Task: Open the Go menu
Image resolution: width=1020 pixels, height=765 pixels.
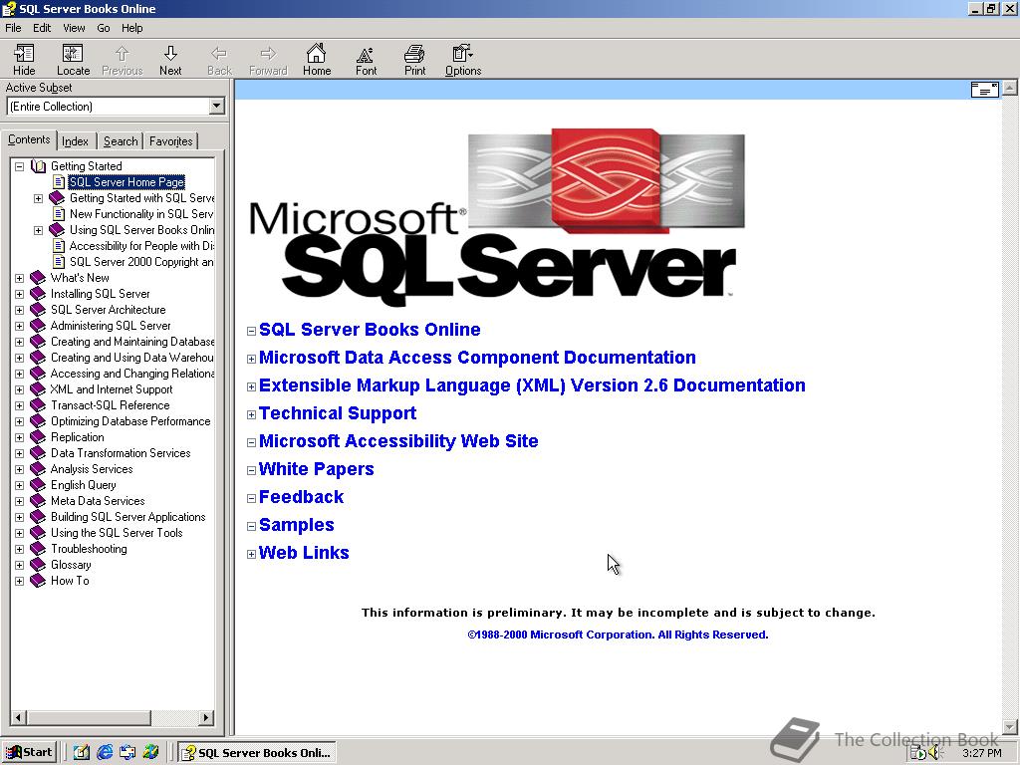Action: [104, 28]
